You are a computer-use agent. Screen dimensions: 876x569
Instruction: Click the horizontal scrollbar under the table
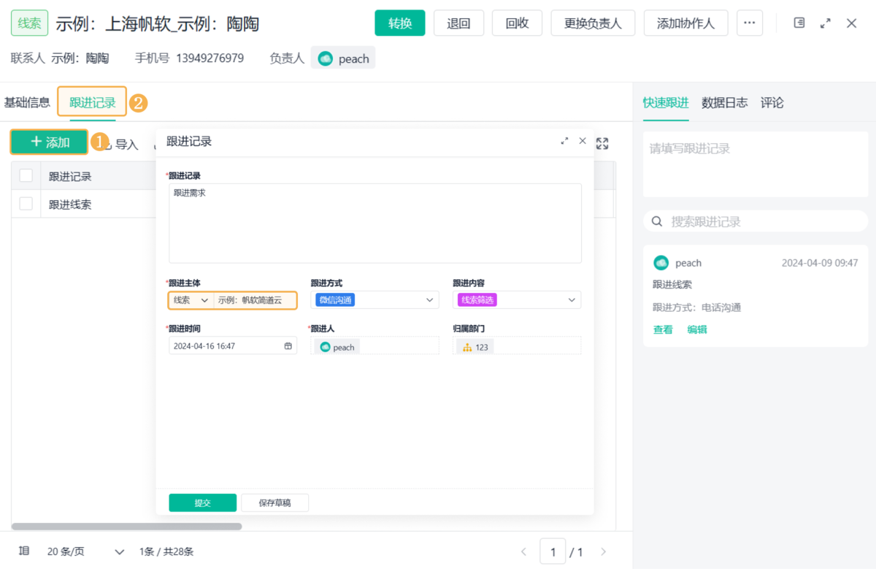tap(126, 526)
